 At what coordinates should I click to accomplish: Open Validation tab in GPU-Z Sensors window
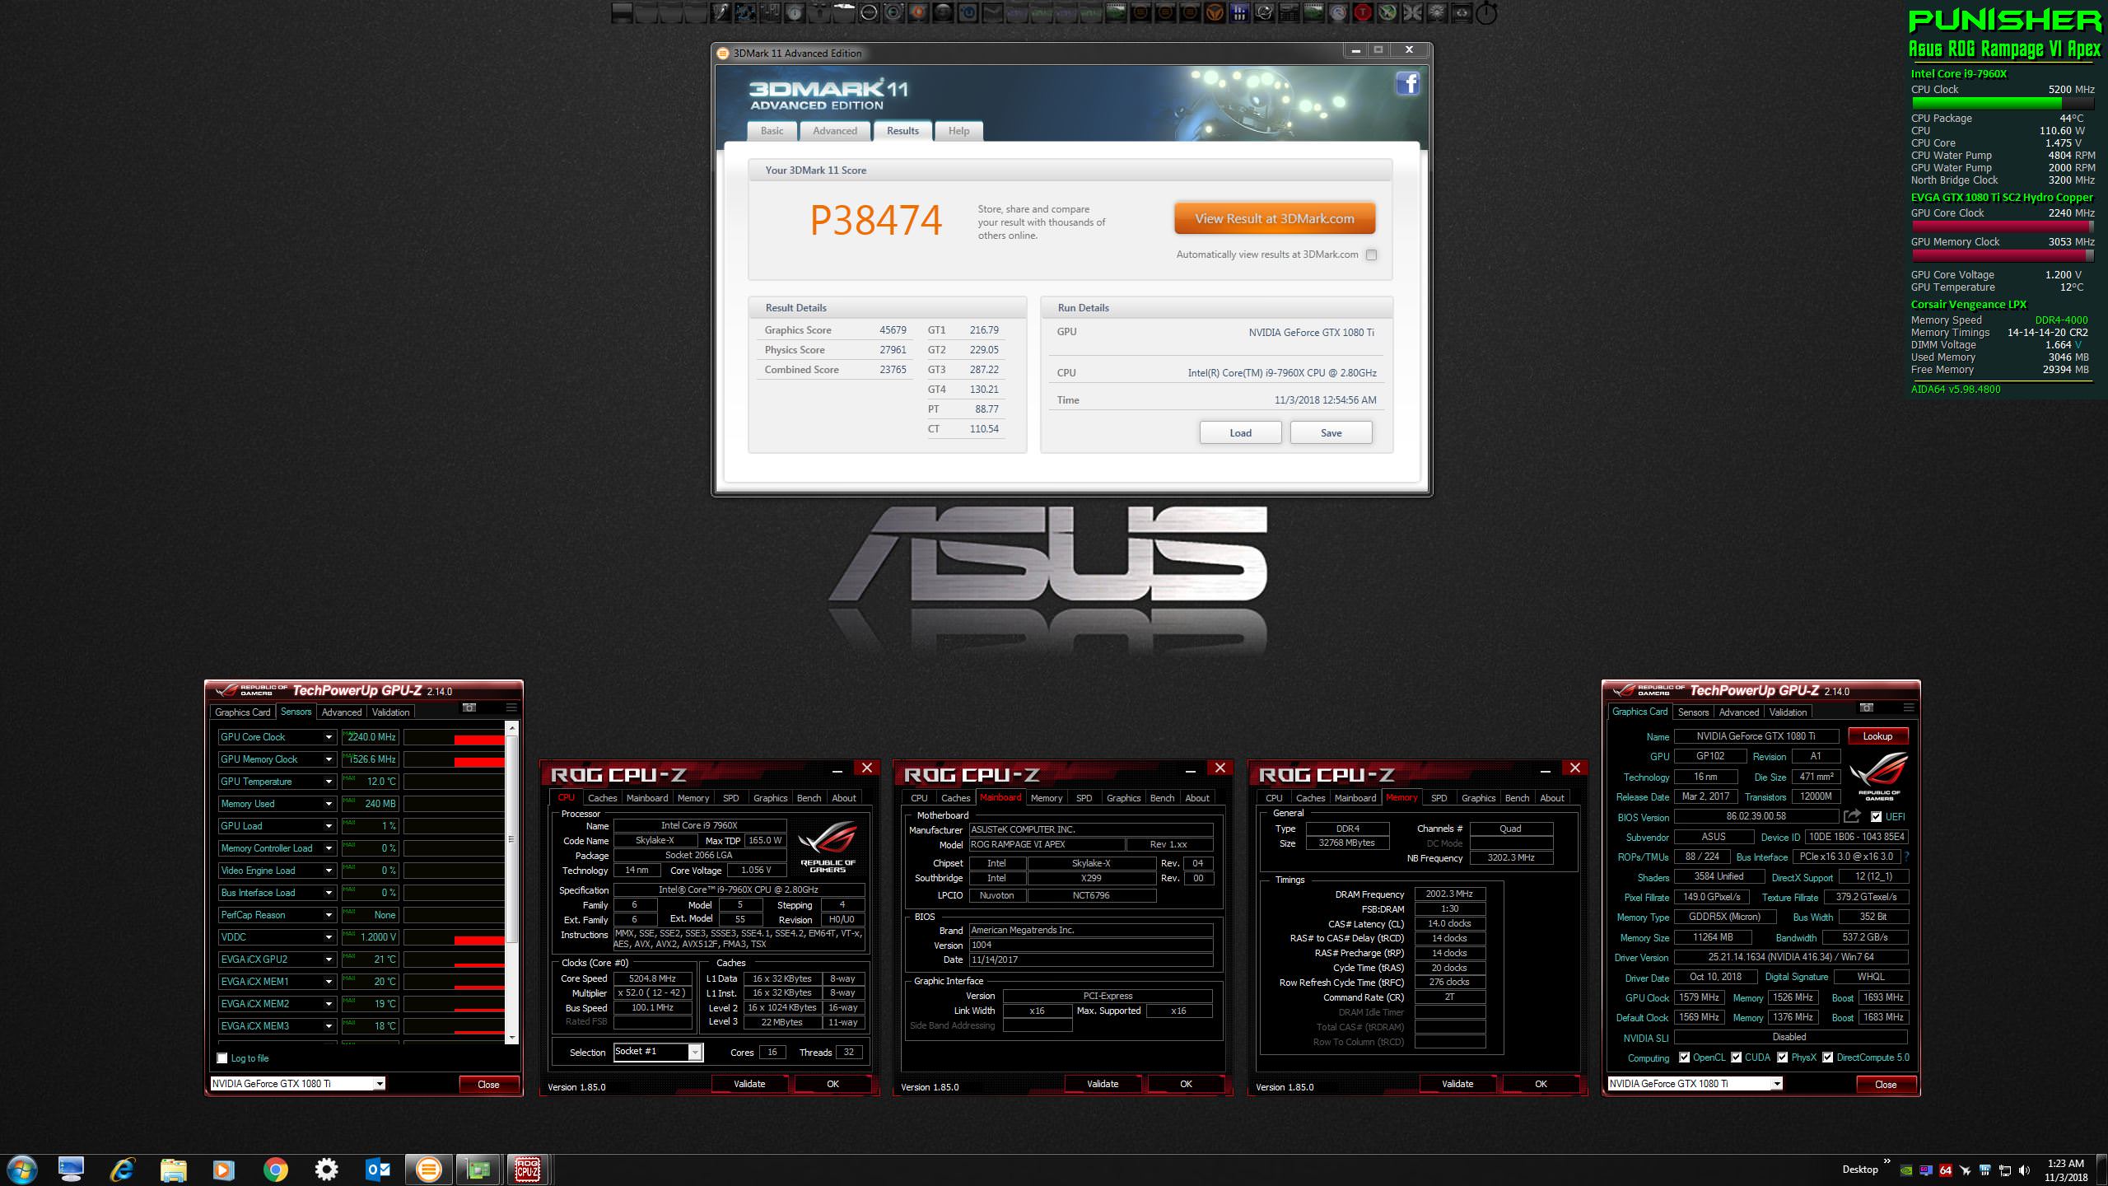click(x=390, y=712)
